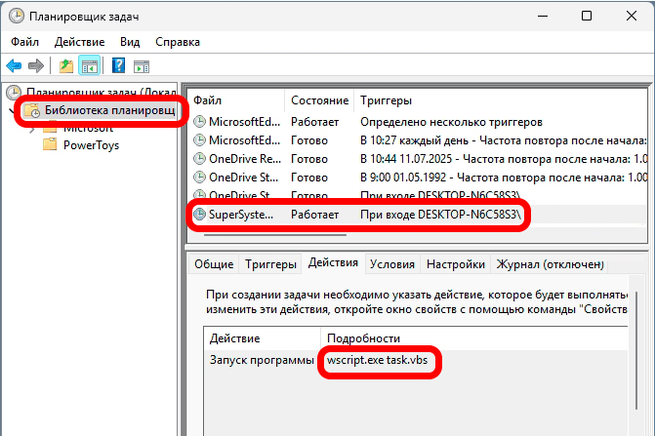Sort by the Триггеры column header
Image resolution: width=655 pixels, height=436 pixels.
pos(501,100)
